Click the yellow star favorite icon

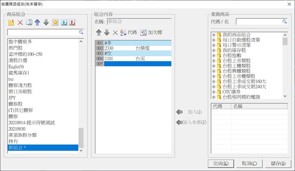point(55,22)
